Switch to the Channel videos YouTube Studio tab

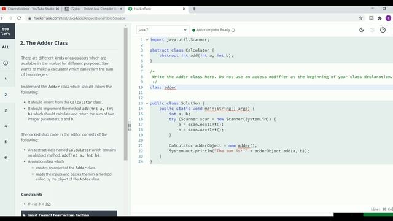[x=31, y=9]
